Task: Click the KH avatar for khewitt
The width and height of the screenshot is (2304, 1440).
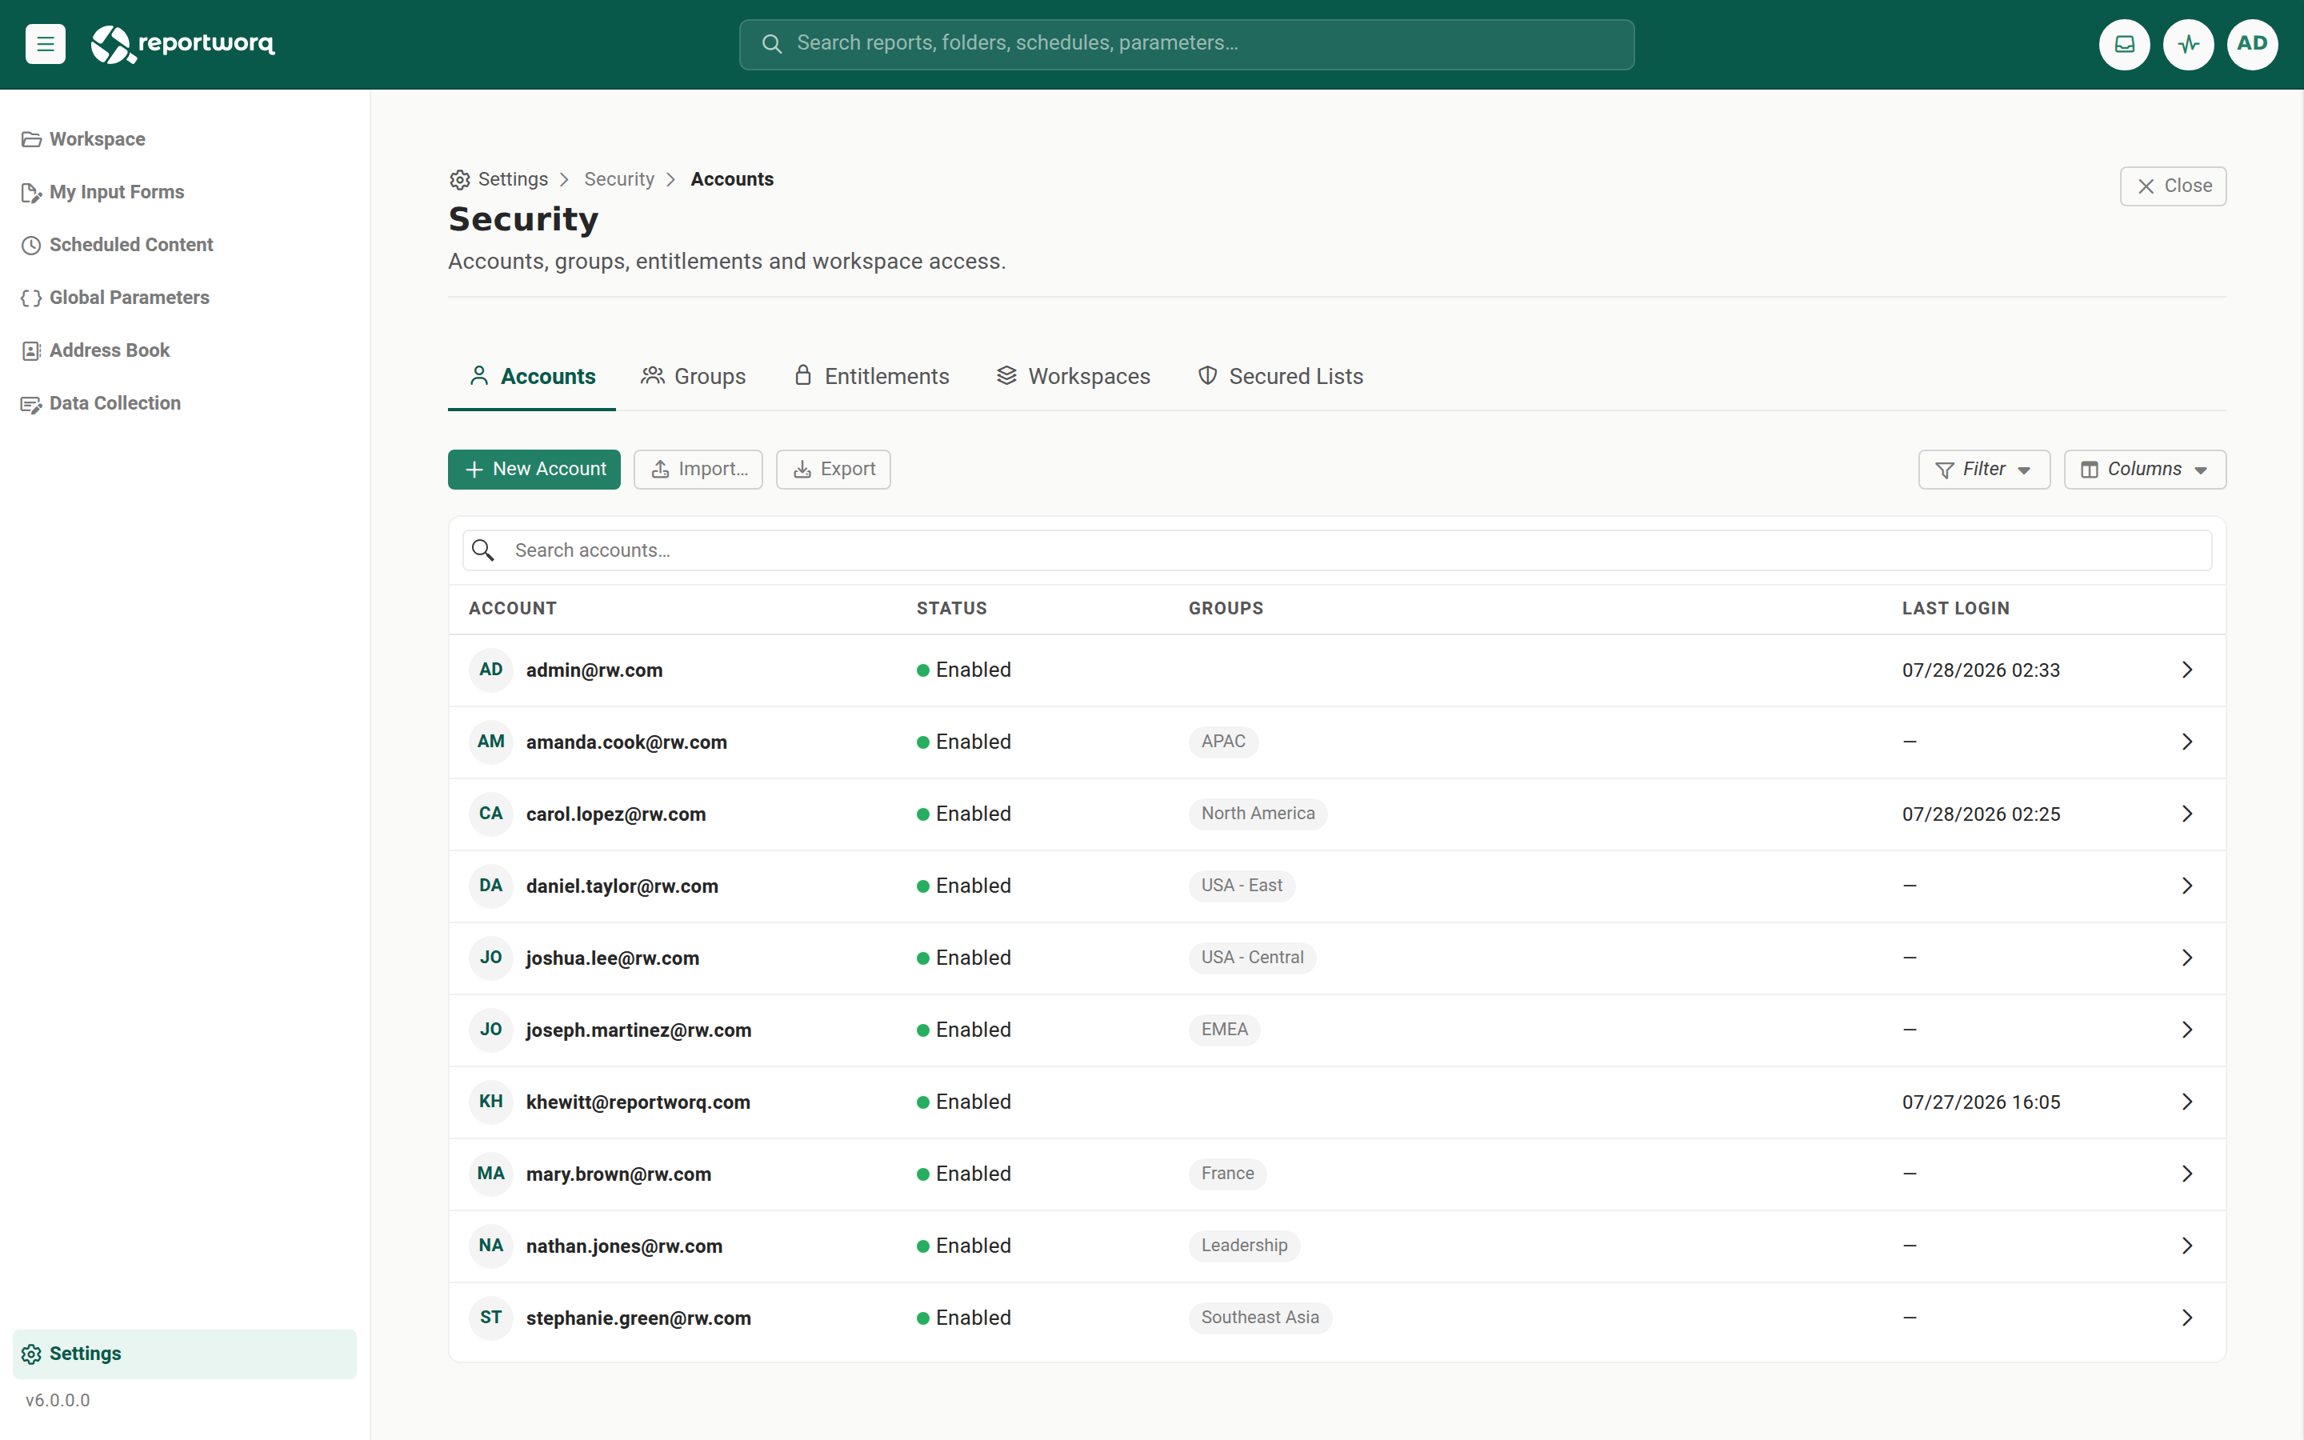Action: (491, 1102)
